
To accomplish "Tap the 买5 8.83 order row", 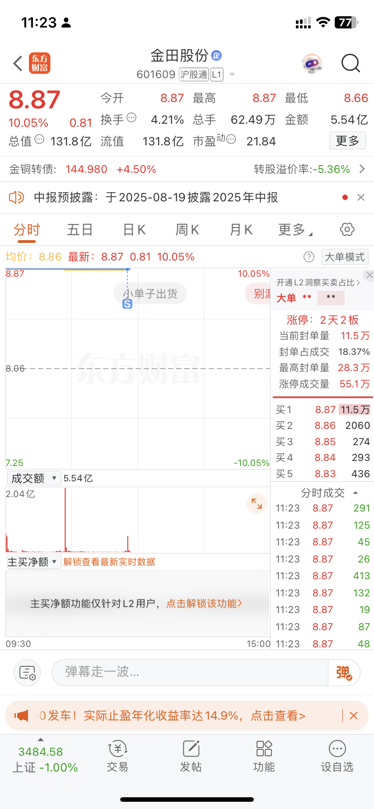I will [323, 474].
